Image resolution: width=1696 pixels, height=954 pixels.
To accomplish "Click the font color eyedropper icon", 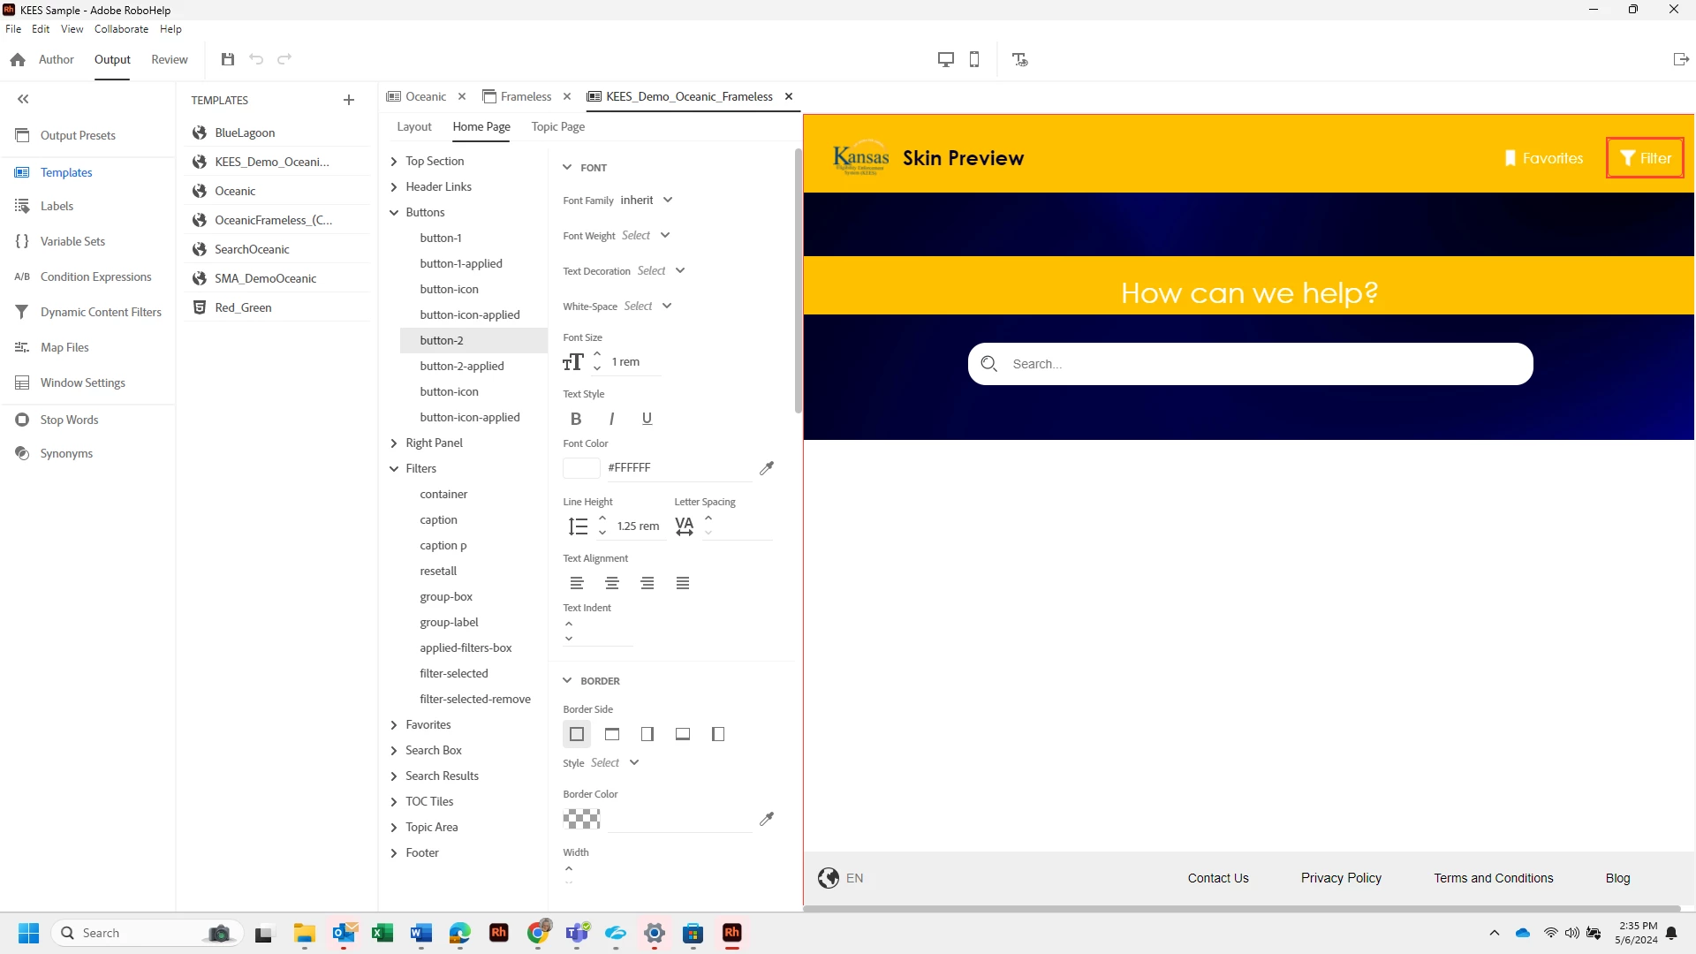I will pos(766,468).
